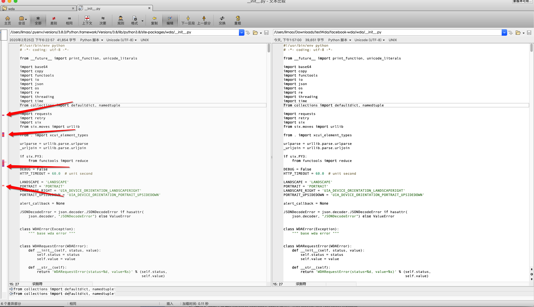The image size is (534, 307).
Task: Open the 会话 session menu
Action: [22, 20]
